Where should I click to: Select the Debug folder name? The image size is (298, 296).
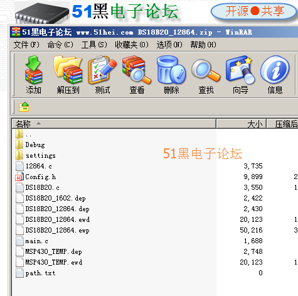pos(35,145)
